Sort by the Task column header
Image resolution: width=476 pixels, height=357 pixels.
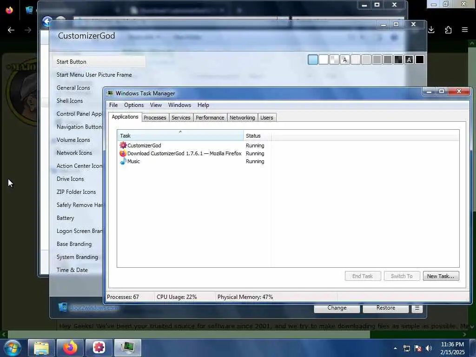(180, 135)
